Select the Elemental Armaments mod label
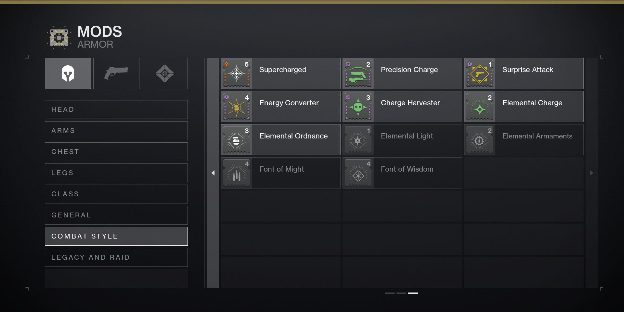The image size is (624, 312). click(538, 136)
